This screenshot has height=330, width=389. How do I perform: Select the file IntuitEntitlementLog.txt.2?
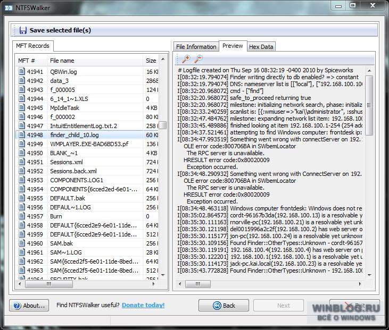click(84, 126)
